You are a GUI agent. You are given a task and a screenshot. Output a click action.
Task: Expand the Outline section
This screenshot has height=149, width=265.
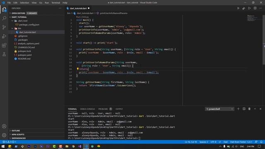(x=16, y=131)
